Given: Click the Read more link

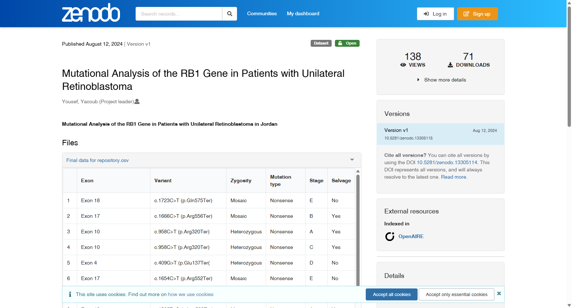Looking at the screenshot, I should 453,177.
